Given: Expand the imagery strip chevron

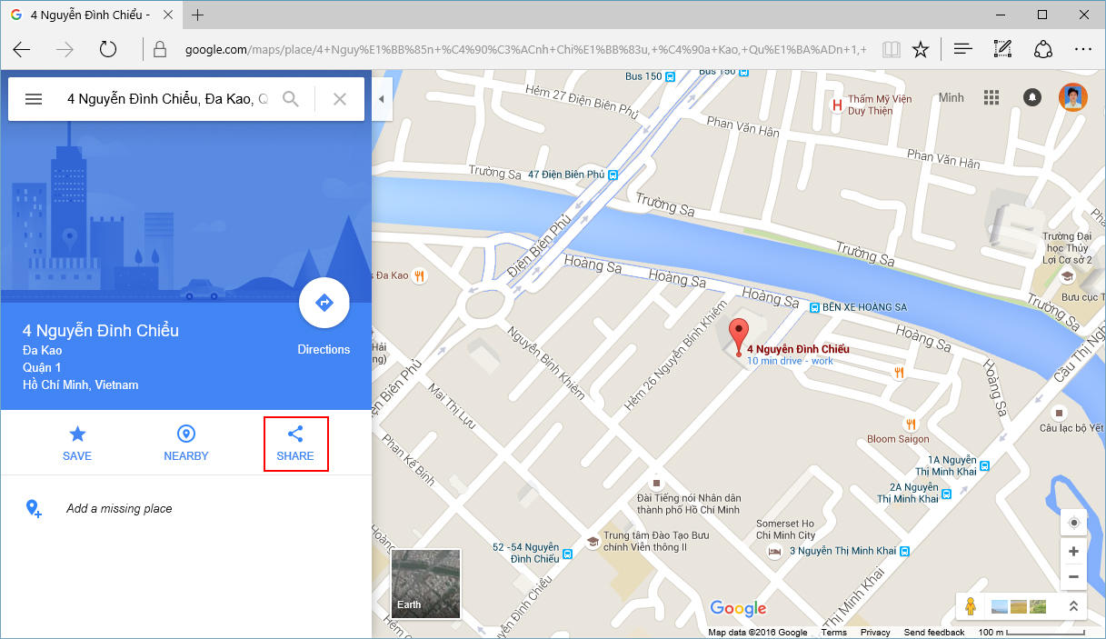Looking at the screenshot, I should [x=1072, y=606].
